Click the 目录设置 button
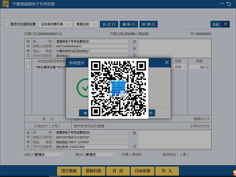The height and width of the screenshot is (177, 236). coord(142,171)
